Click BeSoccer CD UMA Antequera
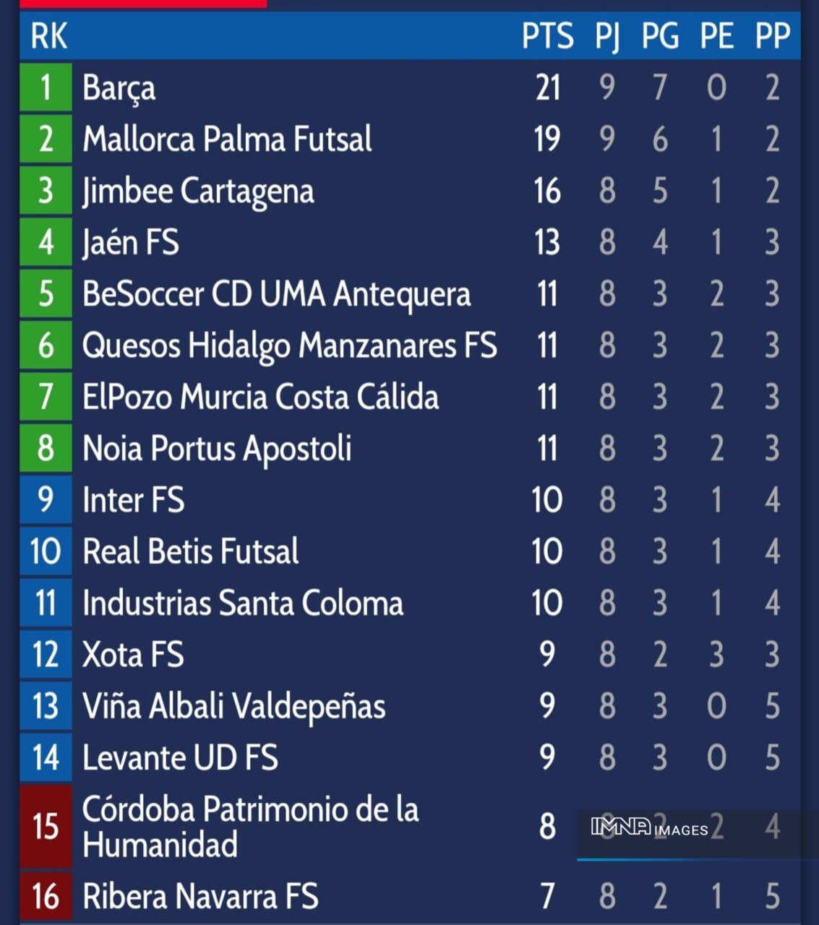This screenshot has height=925, width=819. (x=276, y=294)
